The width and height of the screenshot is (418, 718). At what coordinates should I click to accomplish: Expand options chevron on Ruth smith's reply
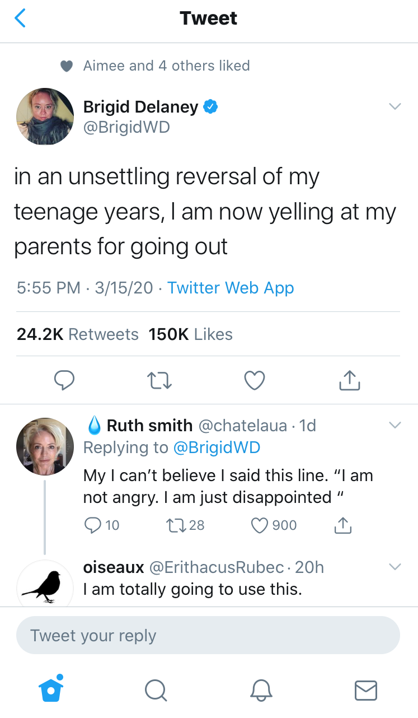pos(395,426)
